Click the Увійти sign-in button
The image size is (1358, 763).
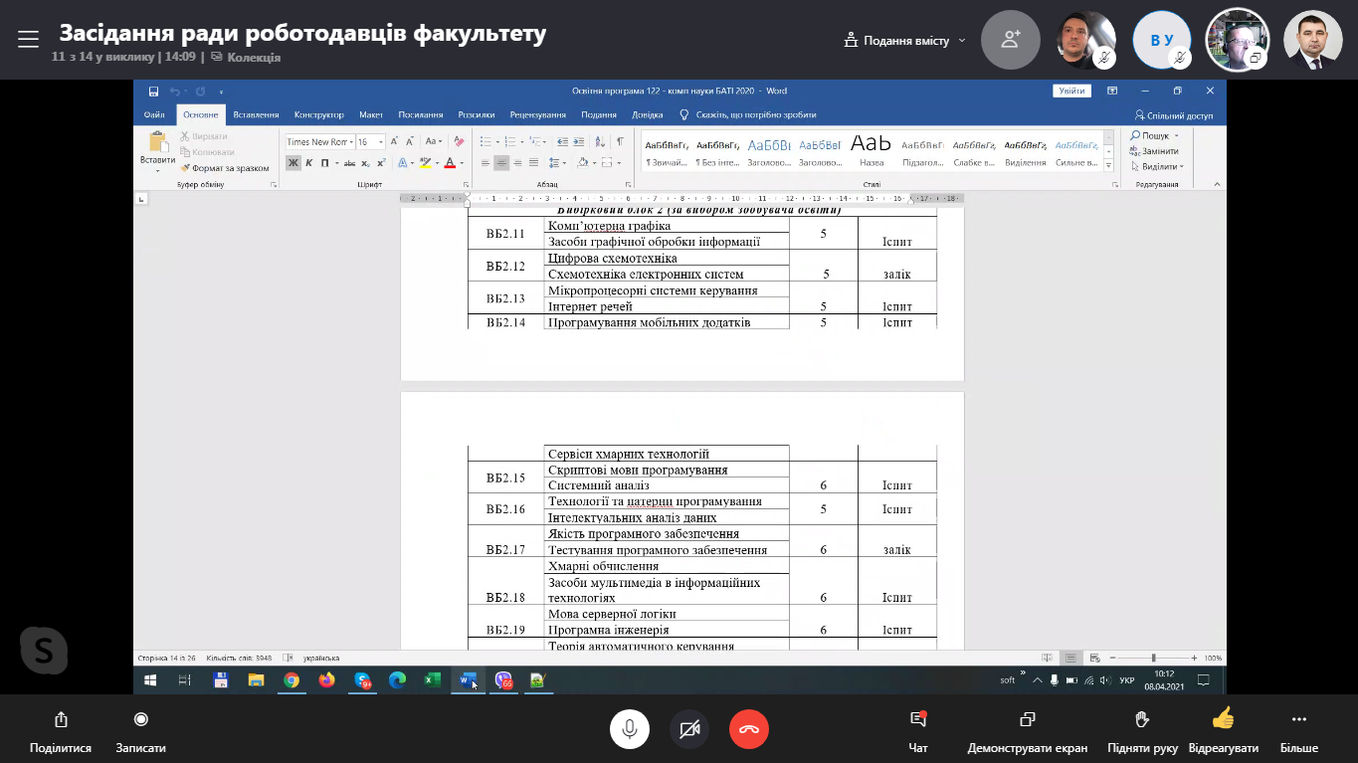[1071, 91]
